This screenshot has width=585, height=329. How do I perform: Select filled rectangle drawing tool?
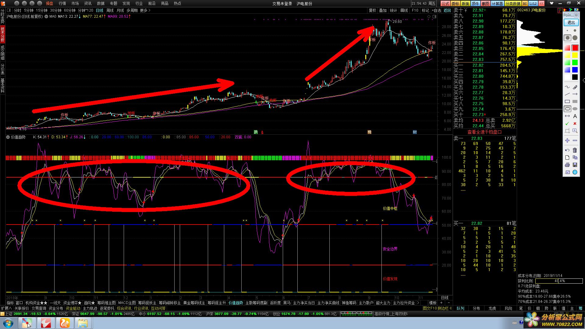pos(575,101)
